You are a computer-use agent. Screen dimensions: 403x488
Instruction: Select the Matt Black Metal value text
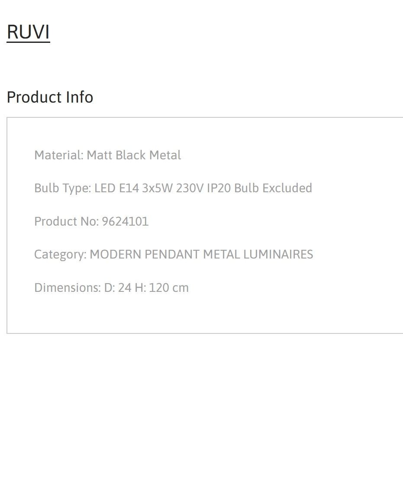point(134,155)
